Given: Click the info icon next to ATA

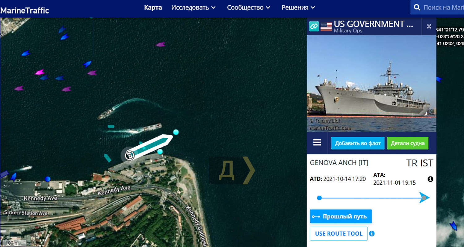Looking at the screenshot, I should coord(430,179).
